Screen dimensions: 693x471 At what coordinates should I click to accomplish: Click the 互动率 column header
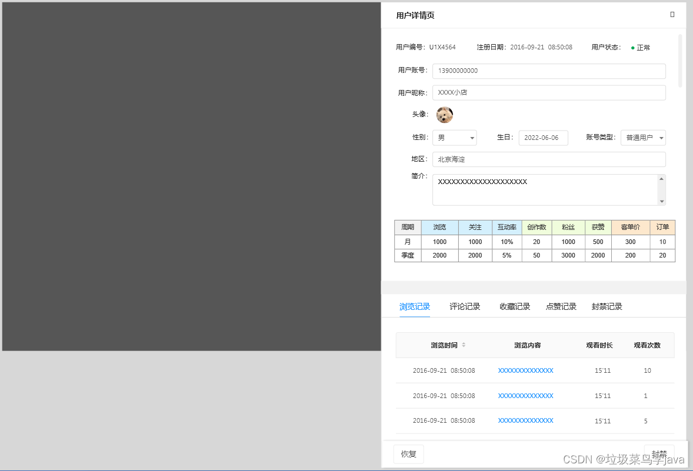(x=507, y=227)
